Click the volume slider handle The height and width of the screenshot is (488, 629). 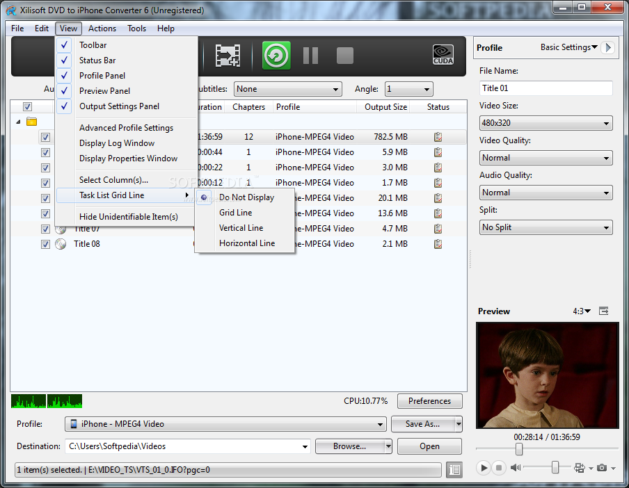point(555,467)
